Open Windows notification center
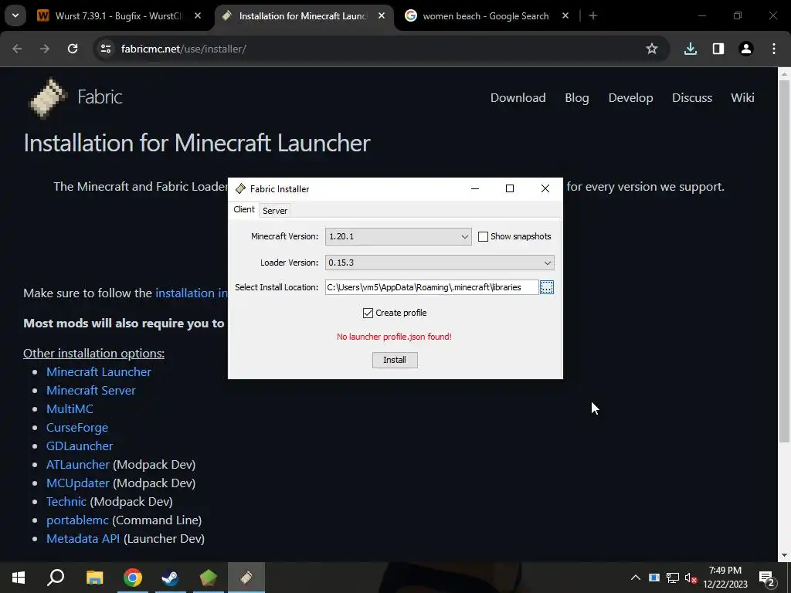Image resolution: width=791 pixels, height=593 pixels. pyautogui.click(x=767, y=579)
